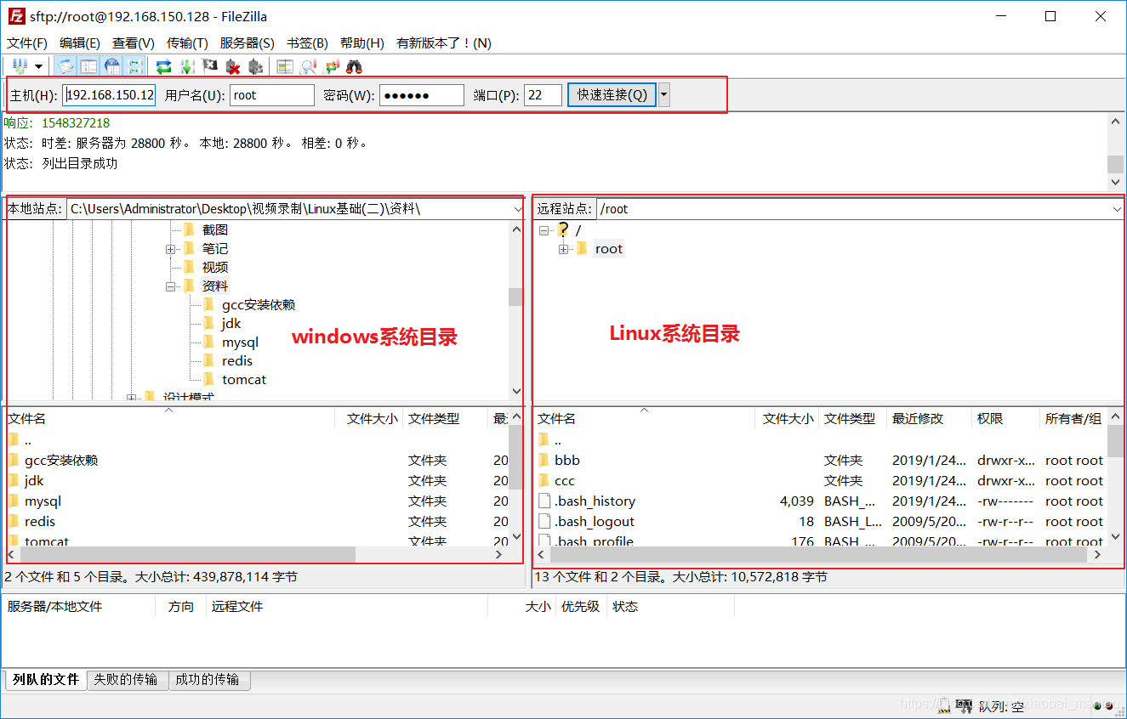
Task: Cancel the current operation icon
Action: [210, 66]
